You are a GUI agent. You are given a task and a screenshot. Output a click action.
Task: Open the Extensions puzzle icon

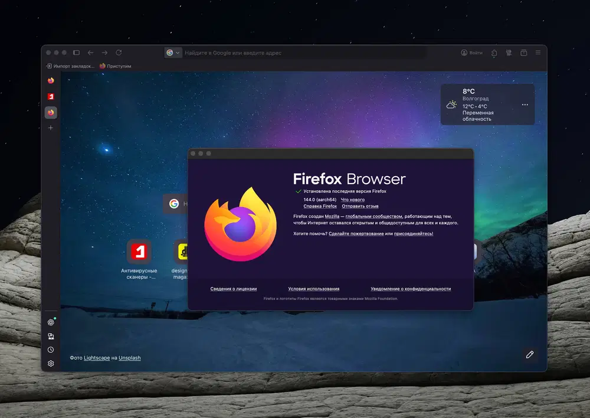point(494,53)
